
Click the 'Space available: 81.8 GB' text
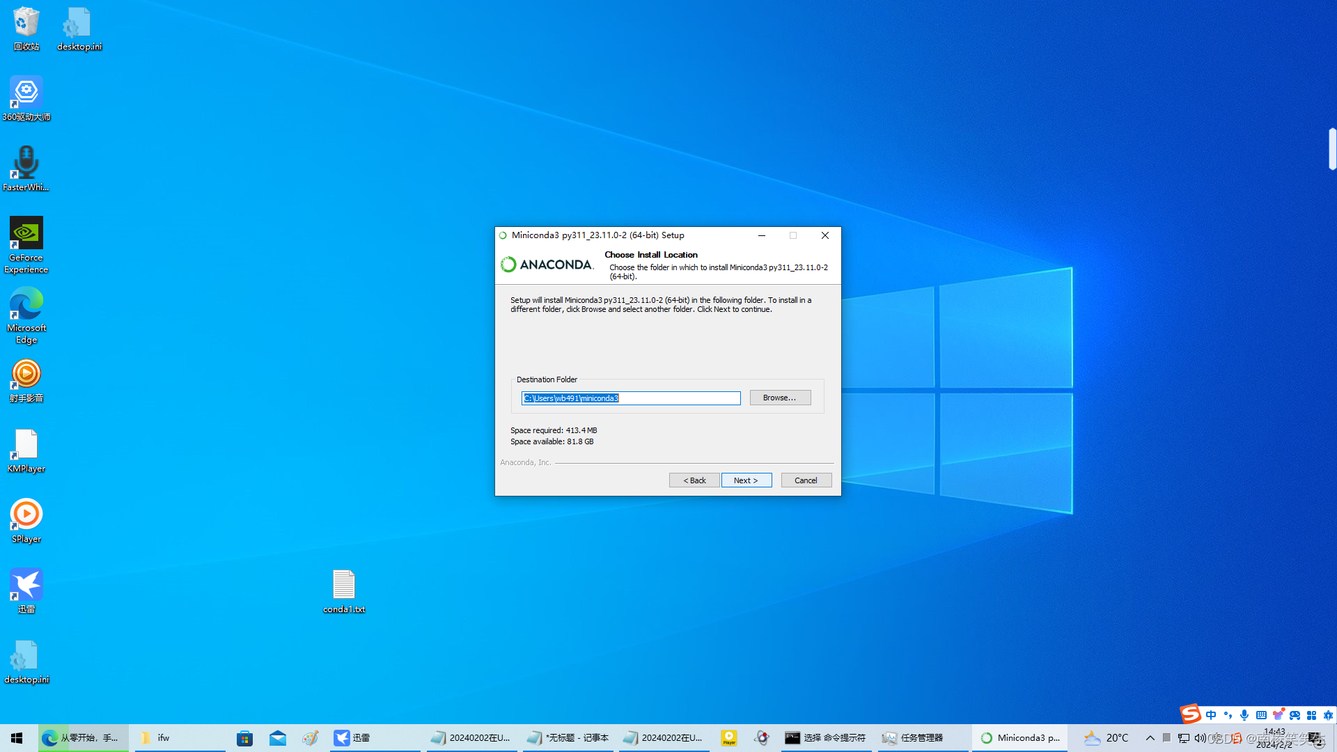552,441
